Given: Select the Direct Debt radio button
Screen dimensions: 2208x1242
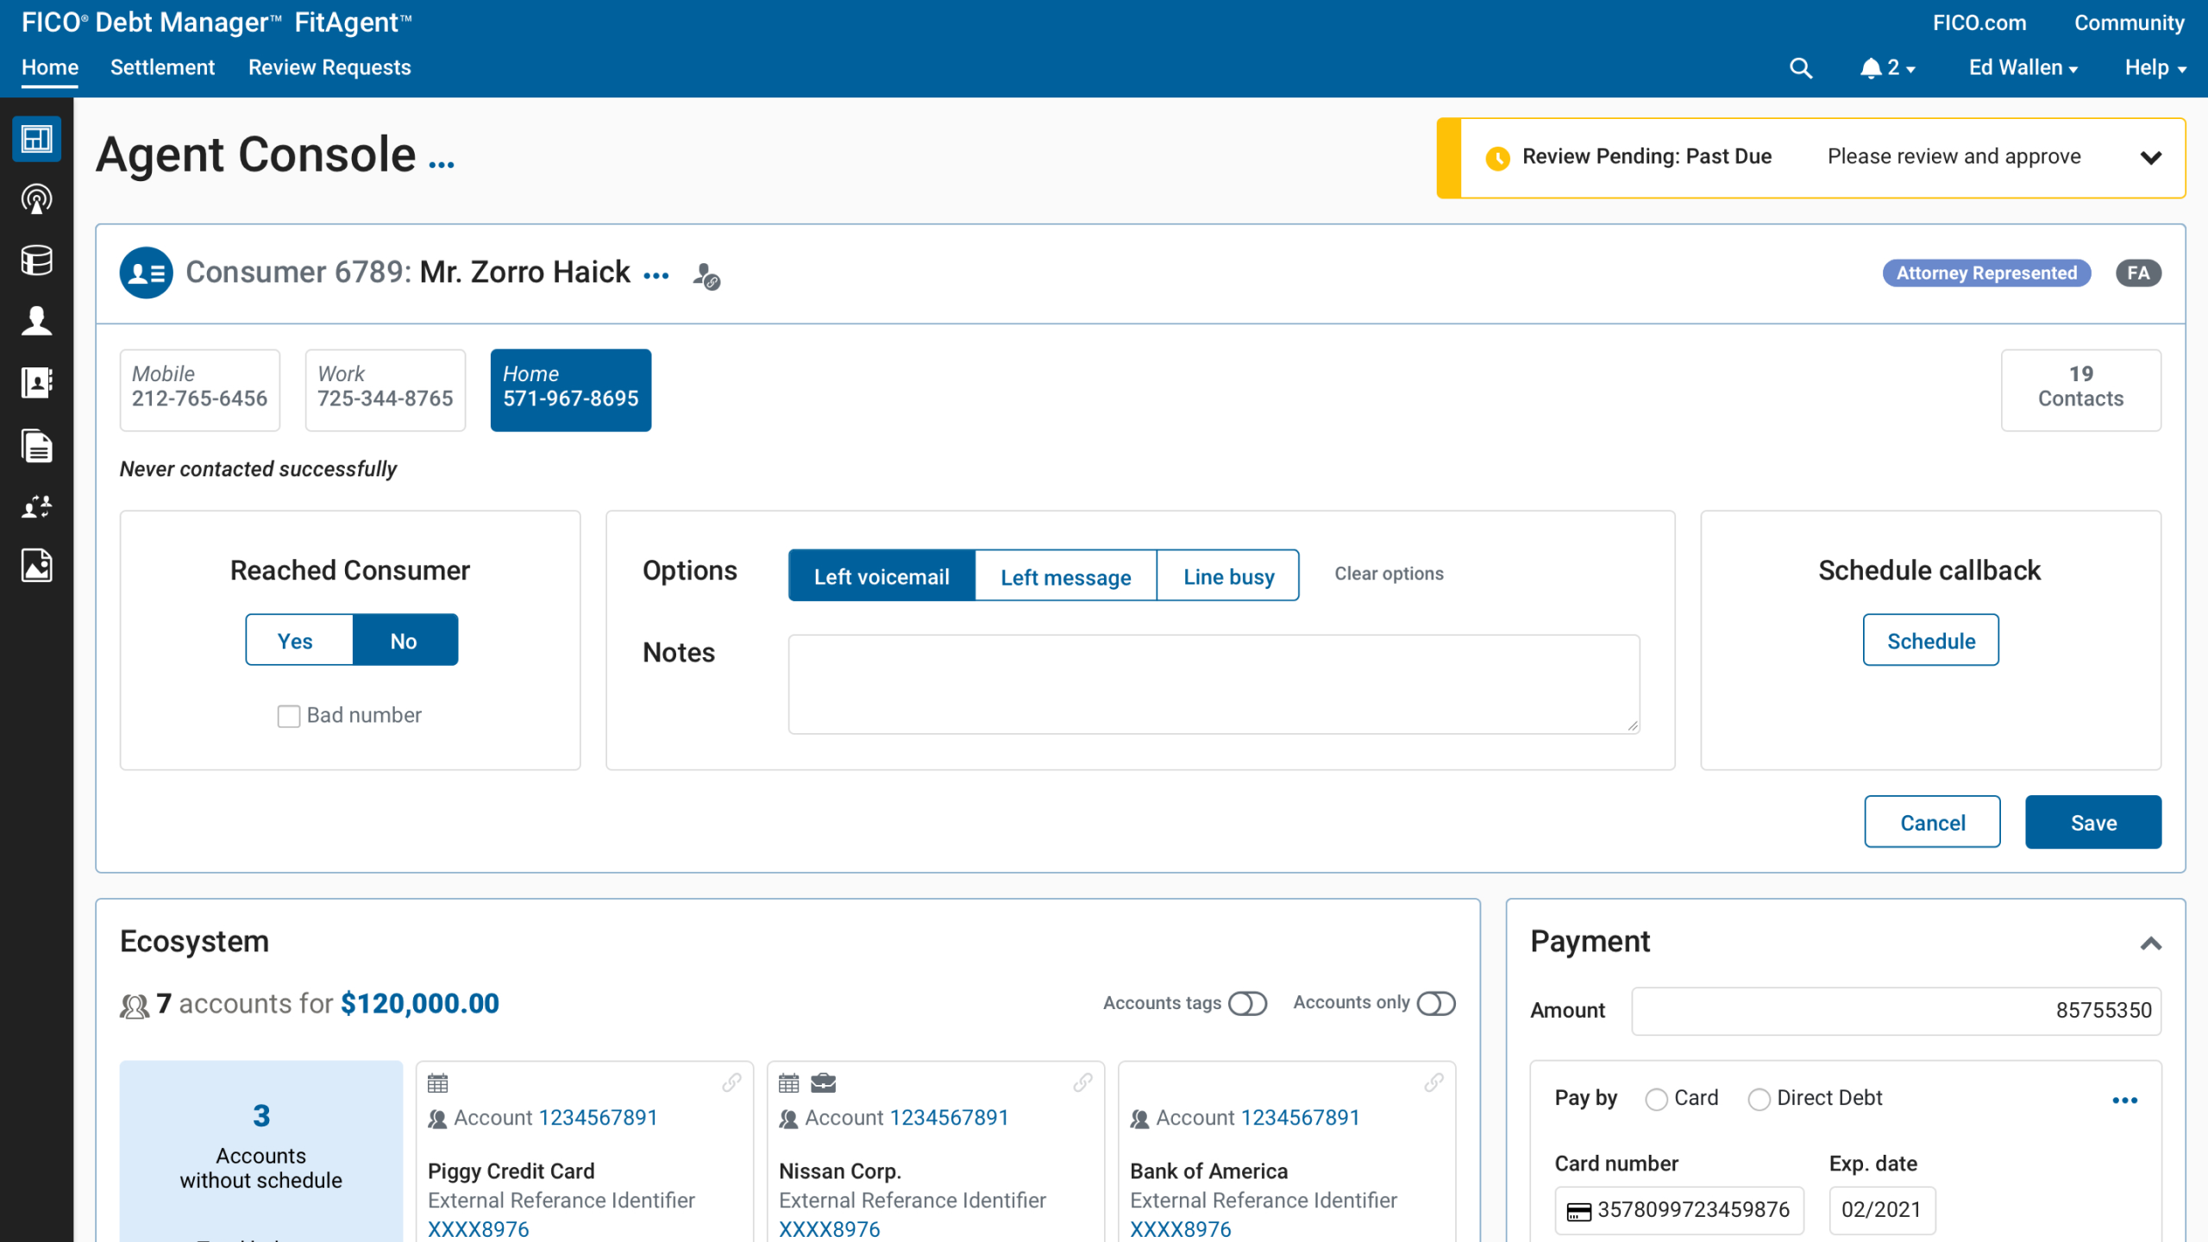Looking at the screenshot, I should pos(1759,1099).
